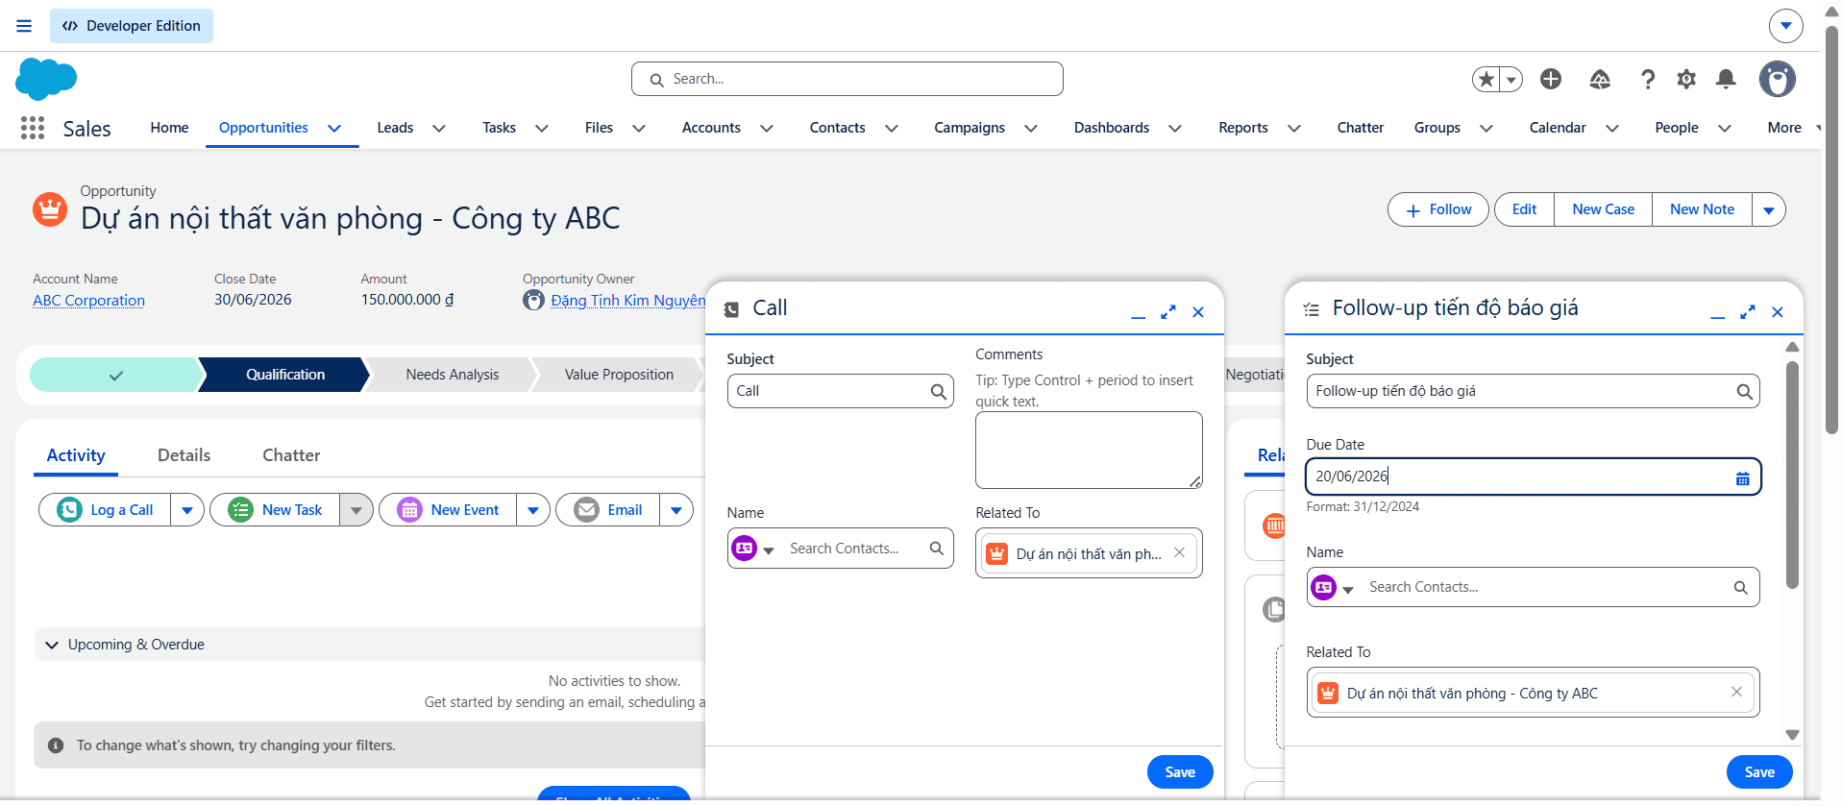Click the Follow-up panel vertical scrollbar
This screenshot has width=1842, height=806.
1792,476
